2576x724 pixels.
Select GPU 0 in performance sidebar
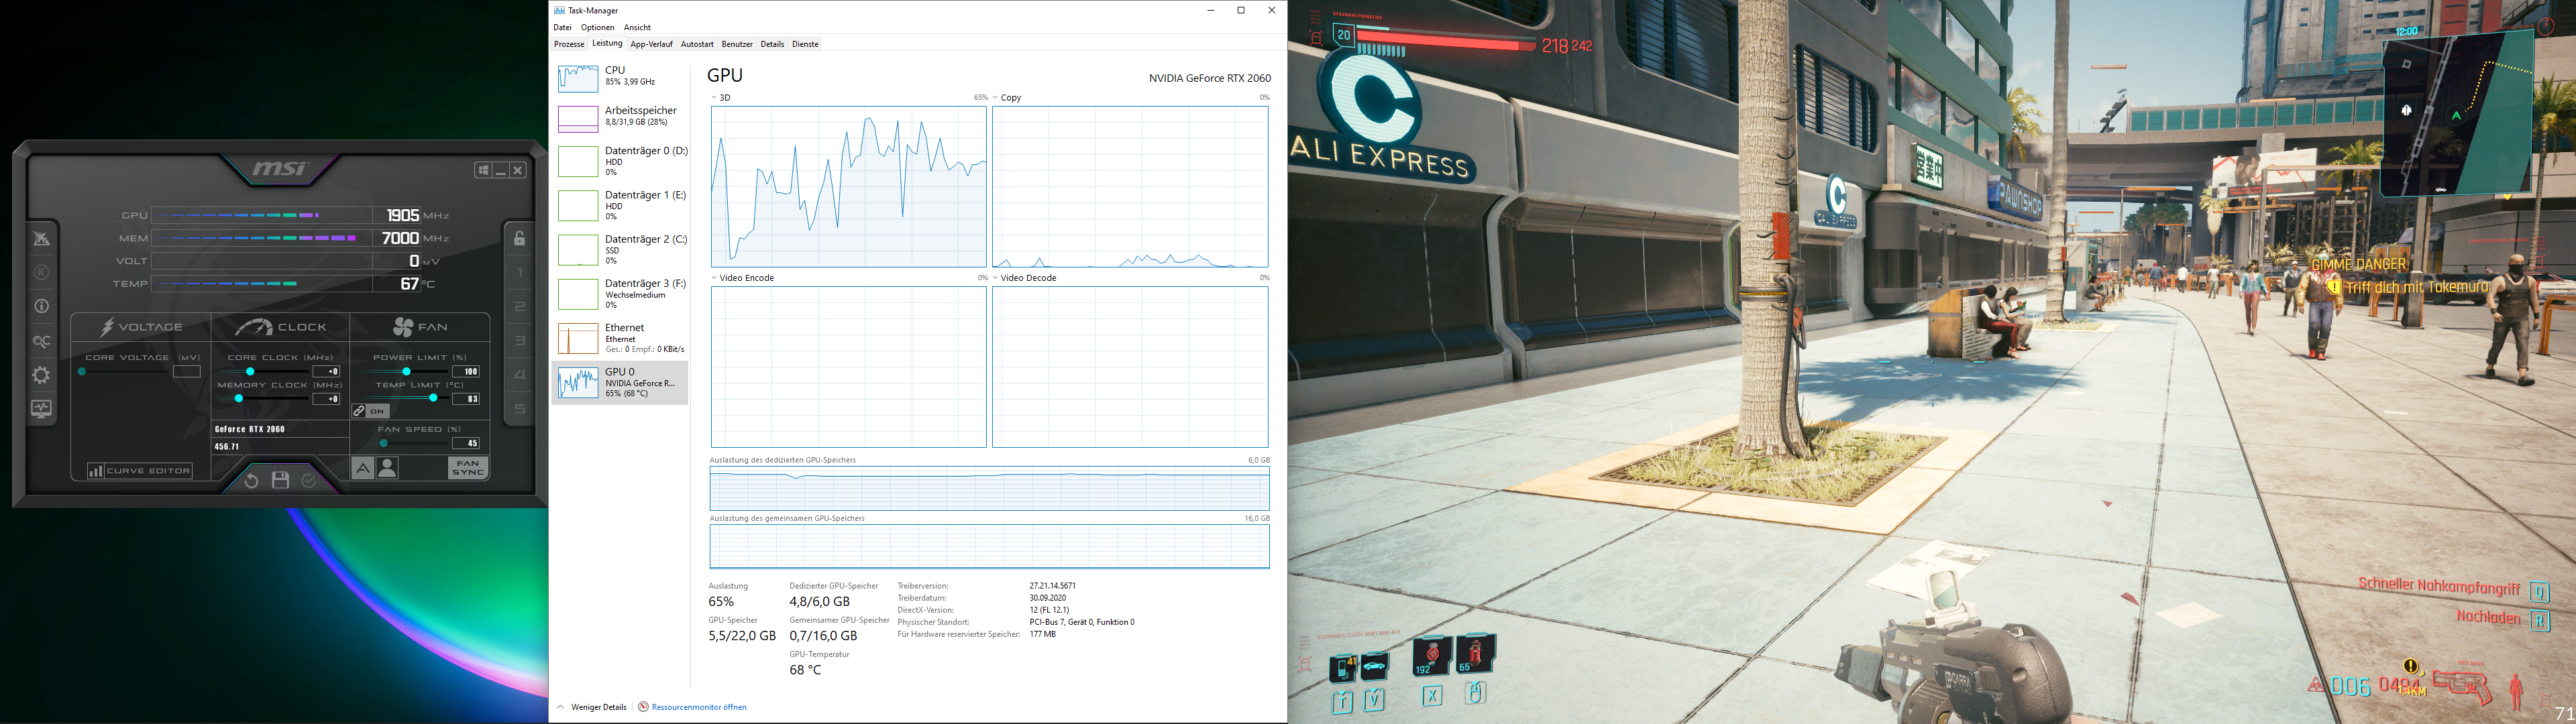click(x=620, y=382)
